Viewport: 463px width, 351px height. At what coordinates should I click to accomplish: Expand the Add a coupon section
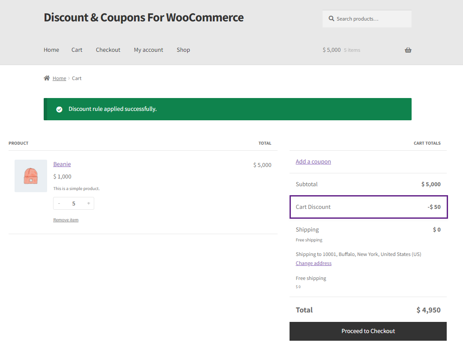coord(313,161)
